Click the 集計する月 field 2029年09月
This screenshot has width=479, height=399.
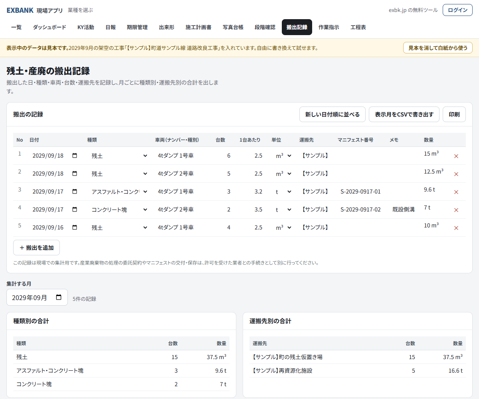pos(37,297)
